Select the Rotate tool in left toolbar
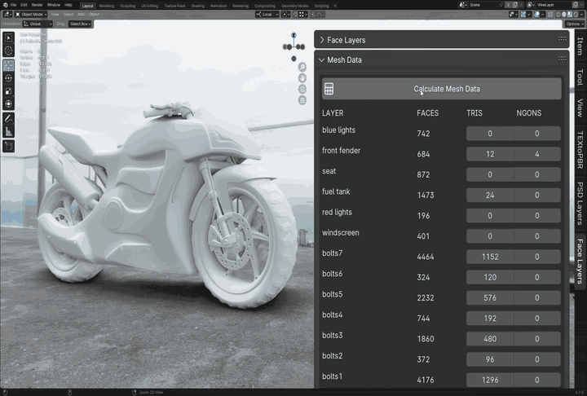 [9, 78]
